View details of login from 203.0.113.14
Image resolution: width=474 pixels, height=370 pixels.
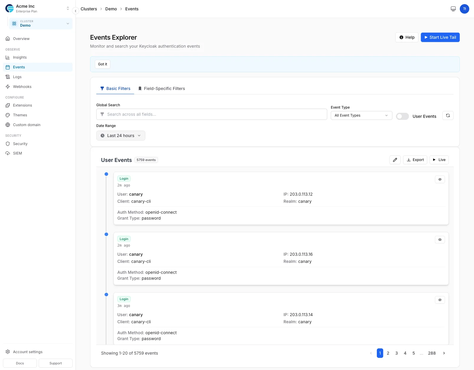(x=440, y=300)
